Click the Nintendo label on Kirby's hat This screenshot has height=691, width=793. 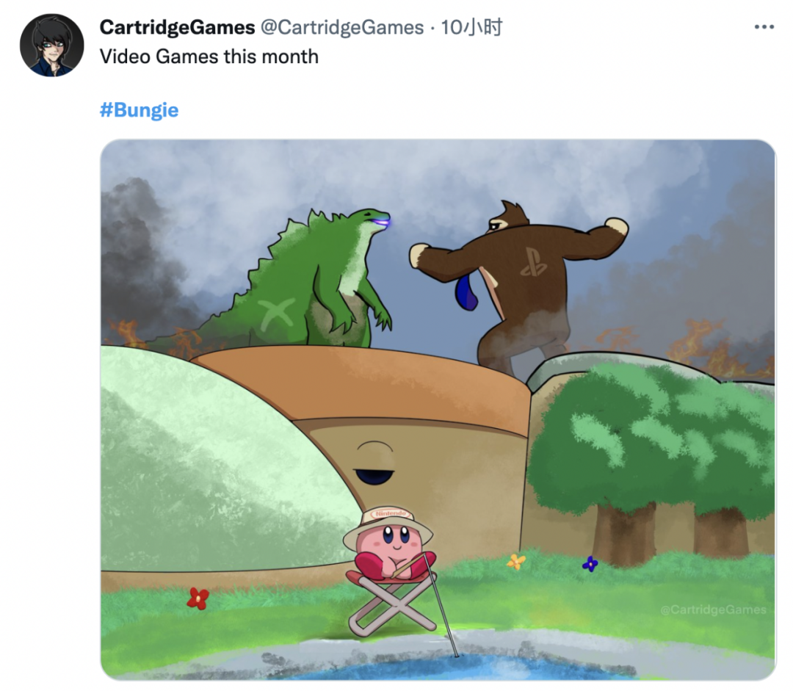tap(391, 514)
